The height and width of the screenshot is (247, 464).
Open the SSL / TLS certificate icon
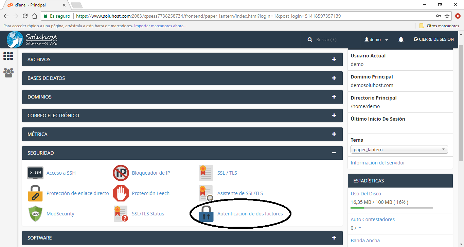pyautogui.click(x=206, y=173)
